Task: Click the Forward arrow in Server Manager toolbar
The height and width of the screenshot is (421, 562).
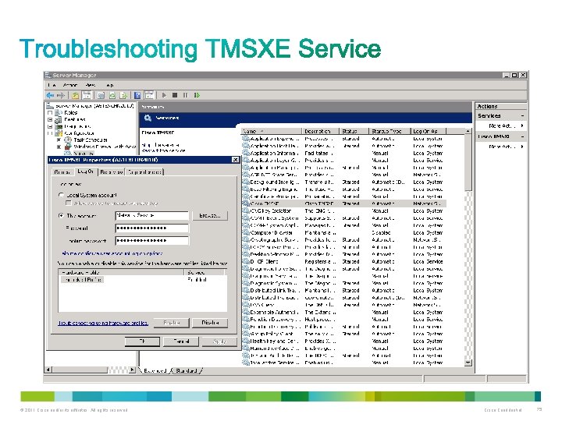Action: coord(61,95)
